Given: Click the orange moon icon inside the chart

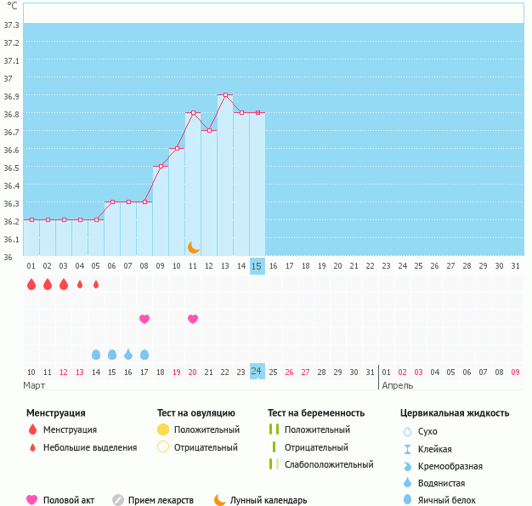Looking at the screenshot, I should tap(194, 247).
